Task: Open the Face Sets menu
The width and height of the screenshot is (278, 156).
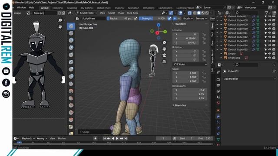Action: (x=132, y=13)
